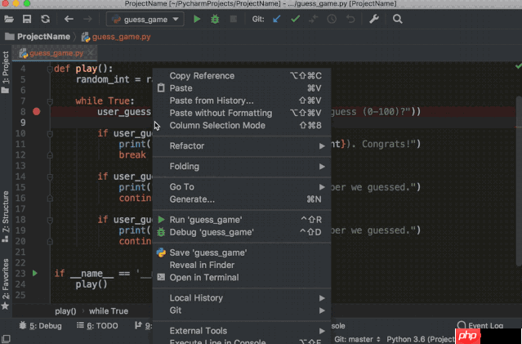
Task: Click the Git revert undo icon
Action: click(350, 19)
